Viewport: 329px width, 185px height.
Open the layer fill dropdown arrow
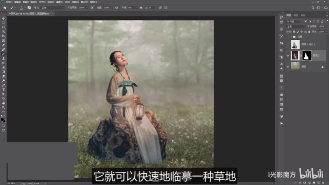[x=327, y=32]
